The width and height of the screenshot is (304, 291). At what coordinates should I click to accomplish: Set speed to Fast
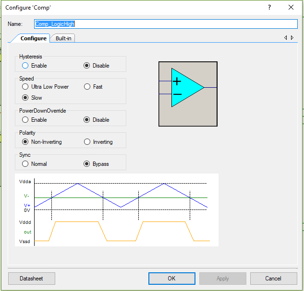[x=87, y=87]
